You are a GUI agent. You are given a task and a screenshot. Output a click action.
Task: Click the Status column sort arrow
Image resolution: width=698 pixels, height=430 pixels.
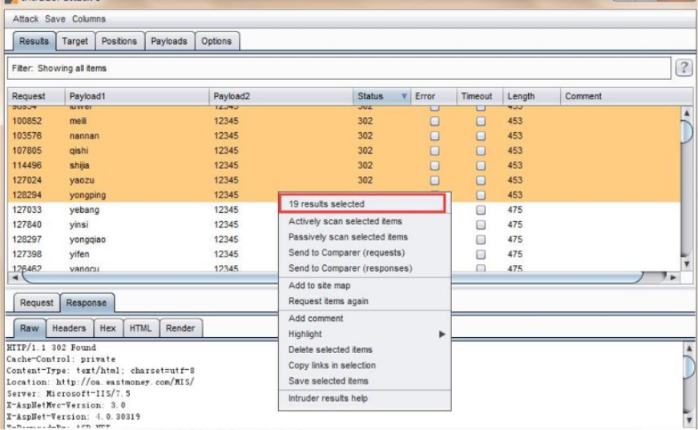tap(404, 96)
